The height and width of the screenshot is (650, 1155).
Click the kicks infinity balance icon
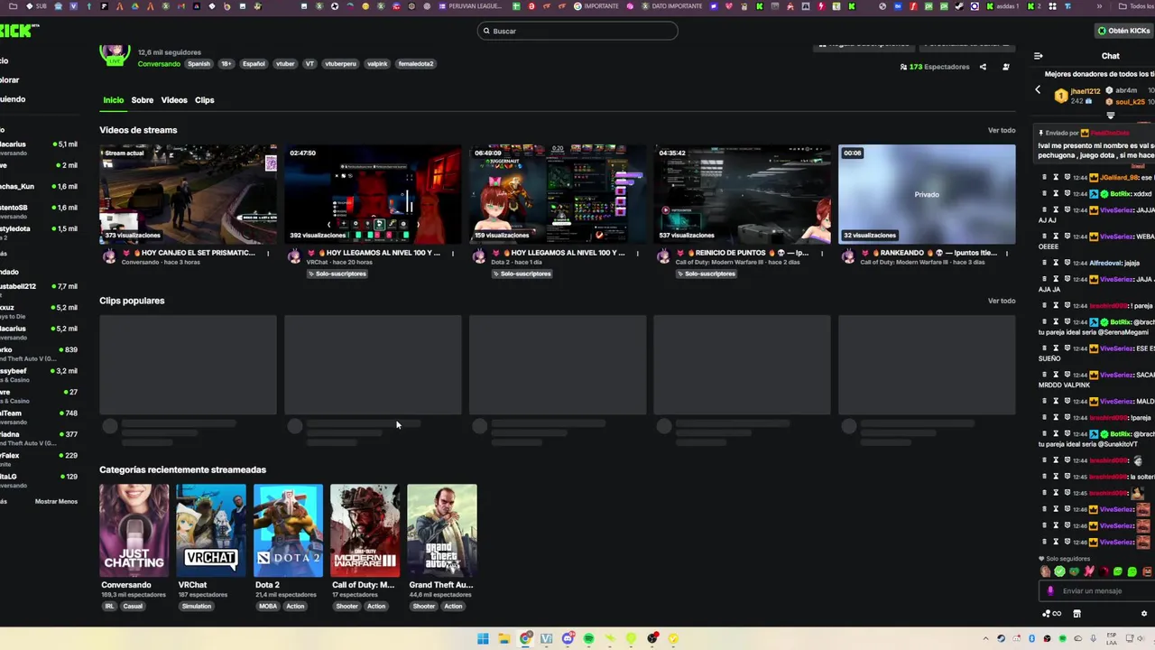coord(1052,614)
